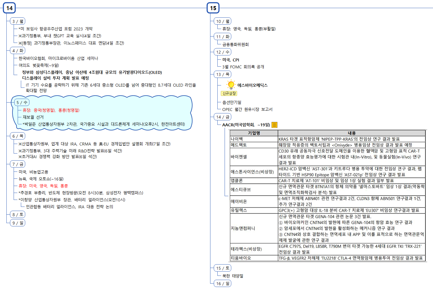Select the 13 / 목 date node
433x290 pixels.
pos(223,74)
